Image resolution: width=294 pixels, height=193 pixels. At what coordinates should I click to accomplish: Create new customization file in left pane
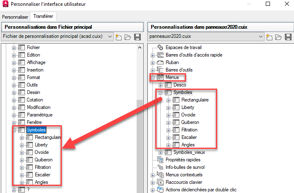pos(118,37)
